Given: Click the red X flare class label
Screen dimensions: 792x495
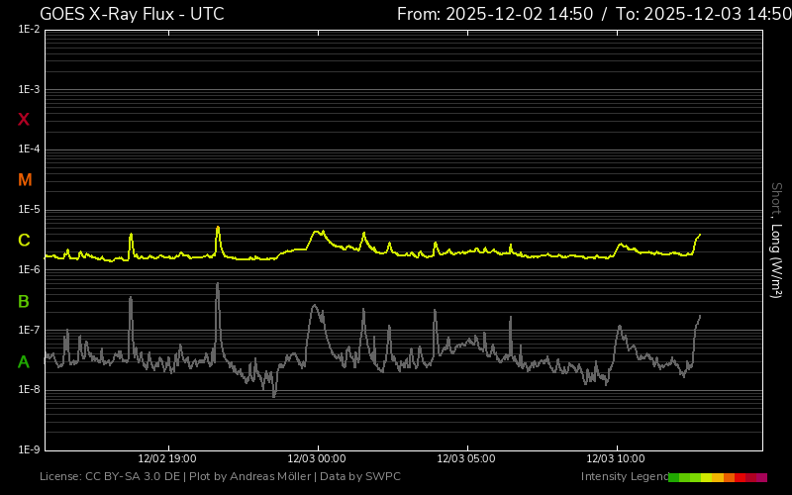Looking at the screenshot, I should [x=24, y=120].
